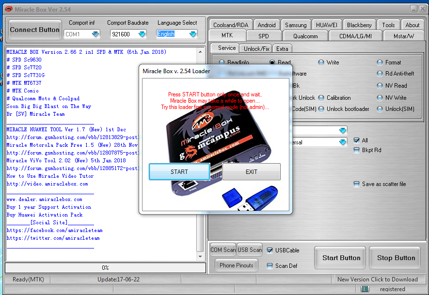Enable Save as scatter file checkbox

[x=356, y=184]
